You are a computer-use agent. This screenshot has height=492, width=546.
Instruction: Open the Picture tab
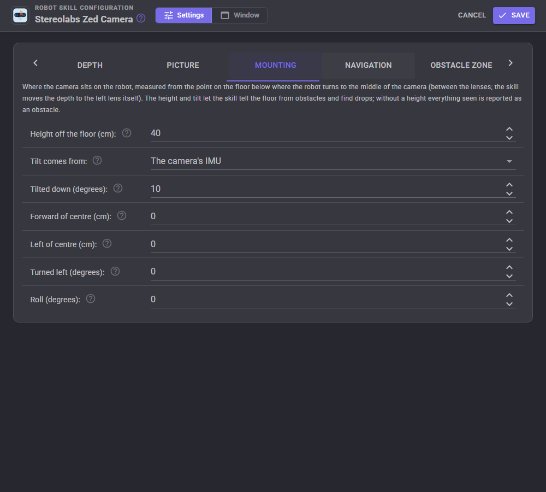183,65
